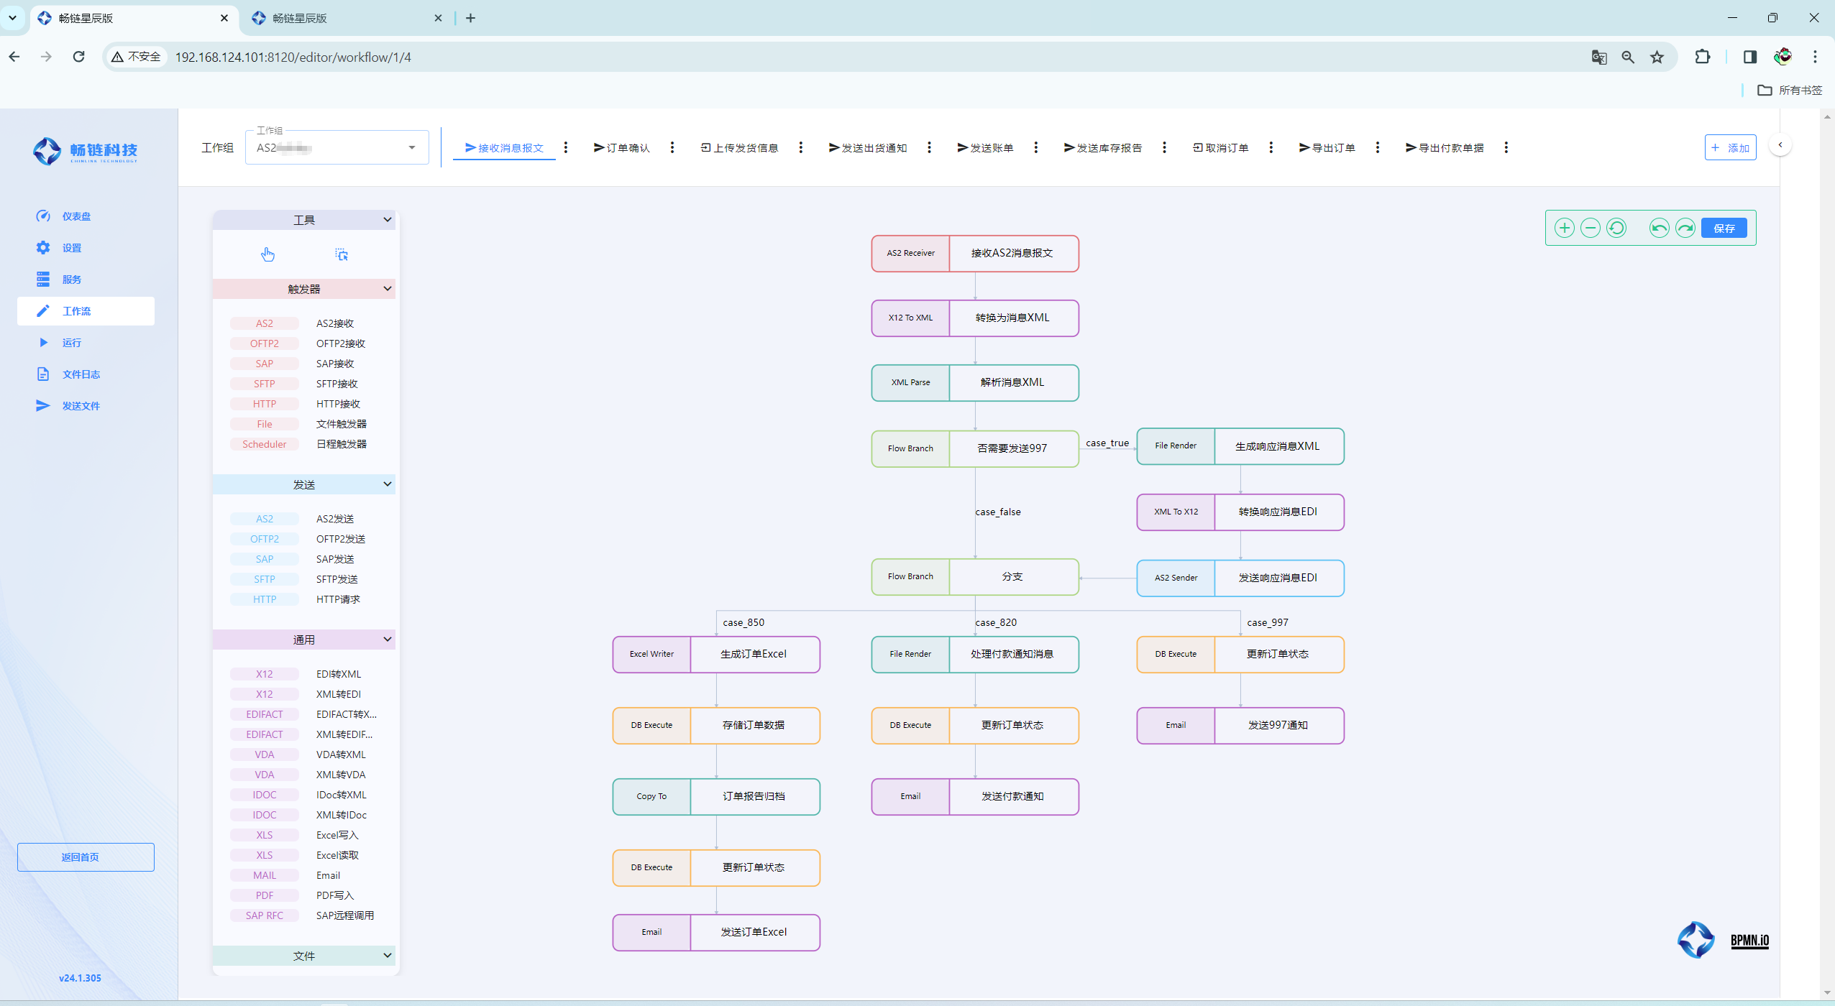Collapse the 发送 palette section

388,484
